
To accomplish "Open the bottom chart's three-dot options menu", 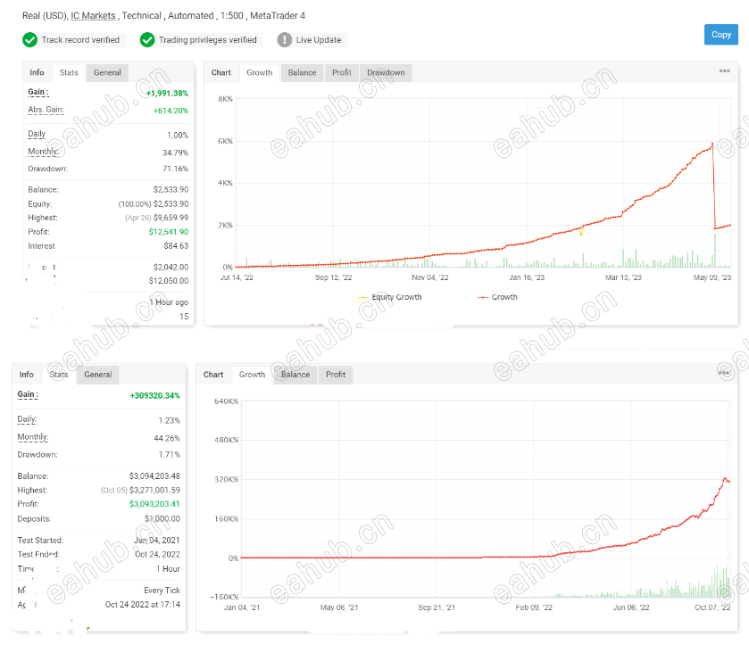I will point(724,373).
